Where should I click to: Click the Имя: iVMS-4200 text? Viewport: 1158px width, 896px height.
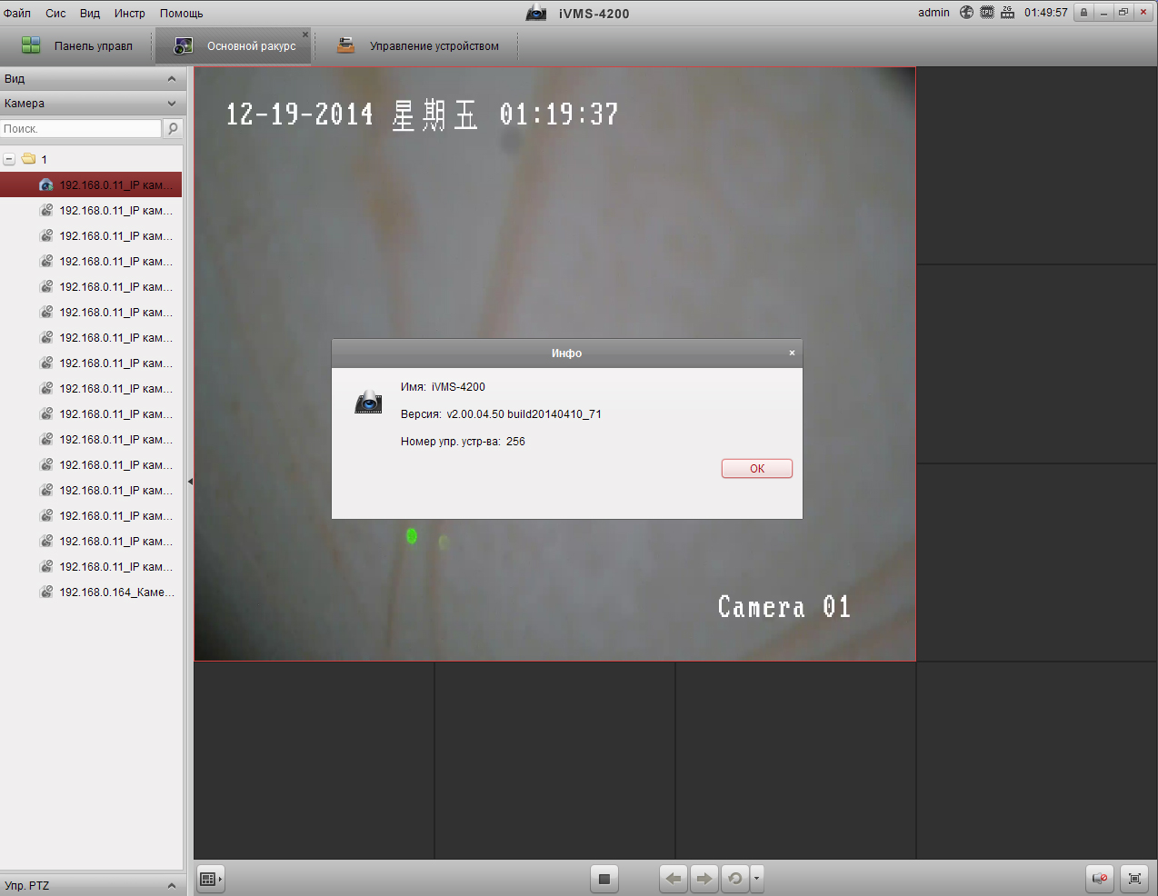coord(443,387)
